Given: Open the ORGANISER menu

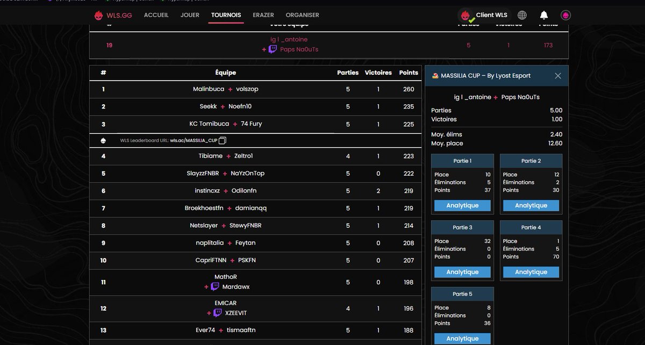Looking at the screenshot, I should pos(302,15).
